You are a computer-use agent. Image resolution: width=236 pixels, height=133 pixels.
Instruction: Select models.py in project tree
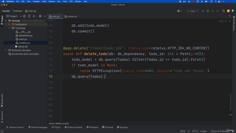coord(23,43)
